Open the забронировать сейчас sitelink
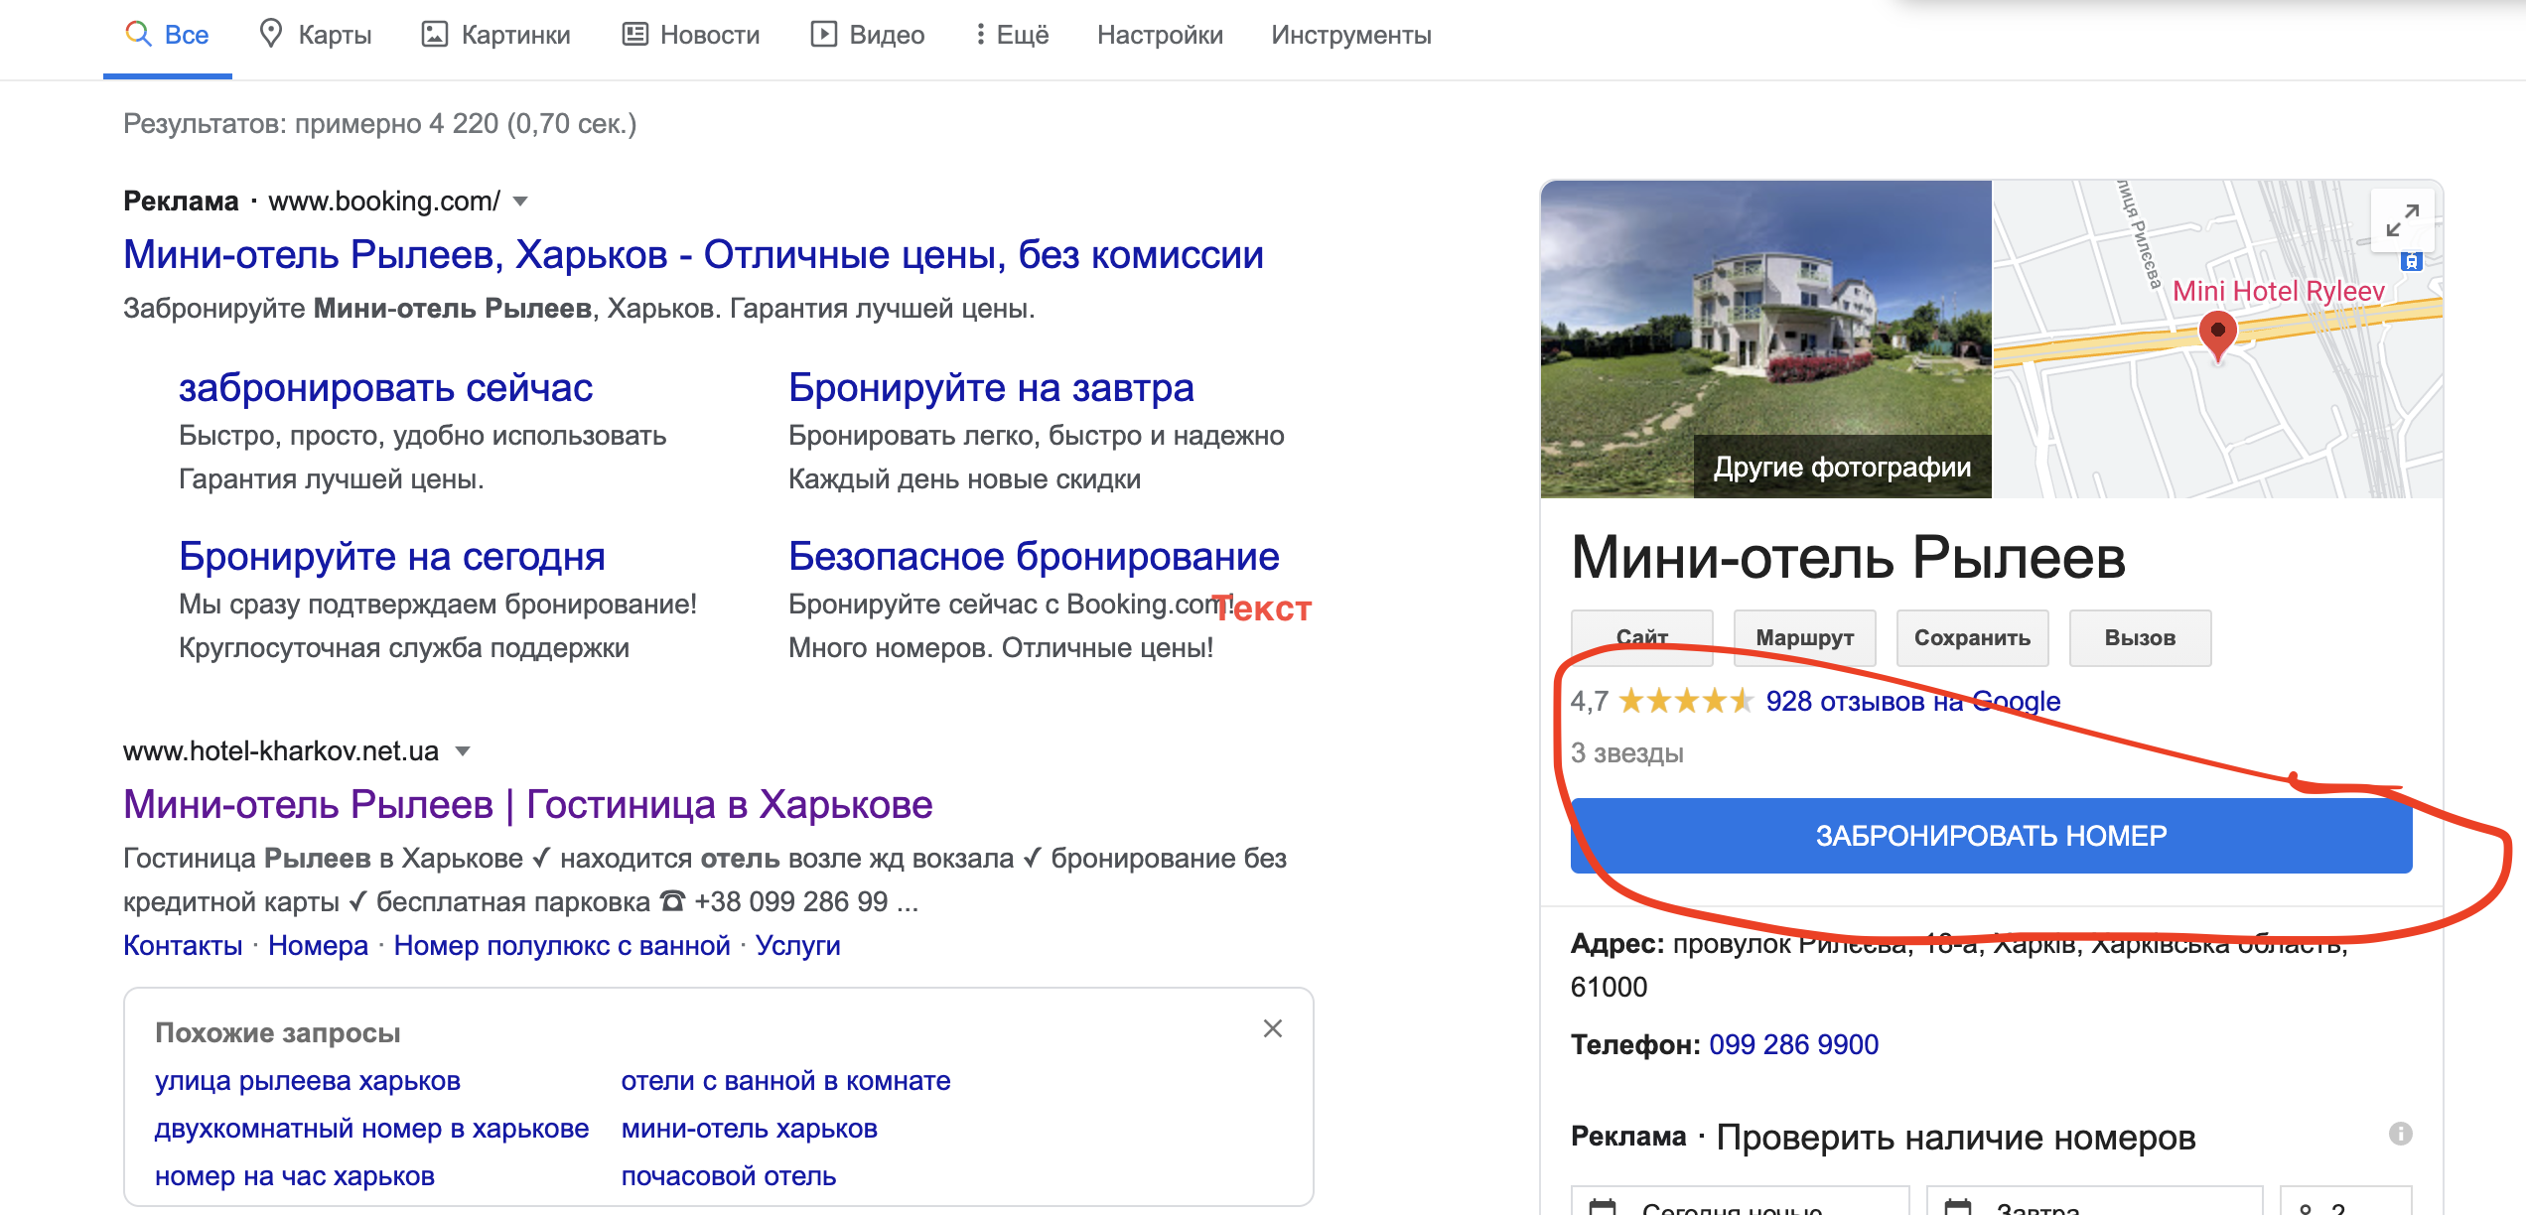2526x1215 pixels. coord(385,388)
